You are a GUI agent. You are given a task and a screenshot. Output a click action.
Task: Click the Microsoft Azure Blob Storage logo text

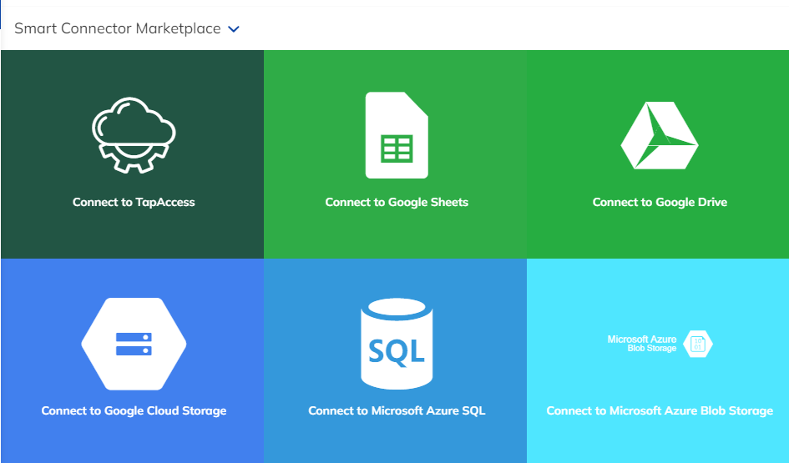pos(642,344)
